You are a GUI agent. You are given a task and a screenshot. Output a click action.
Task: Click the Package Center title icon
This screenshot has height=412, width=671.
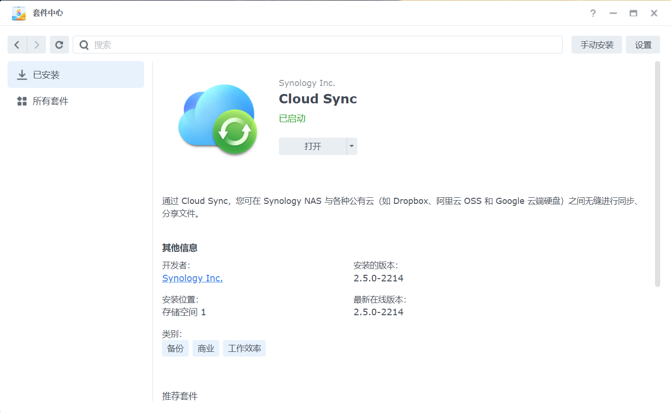coord(19,13)
